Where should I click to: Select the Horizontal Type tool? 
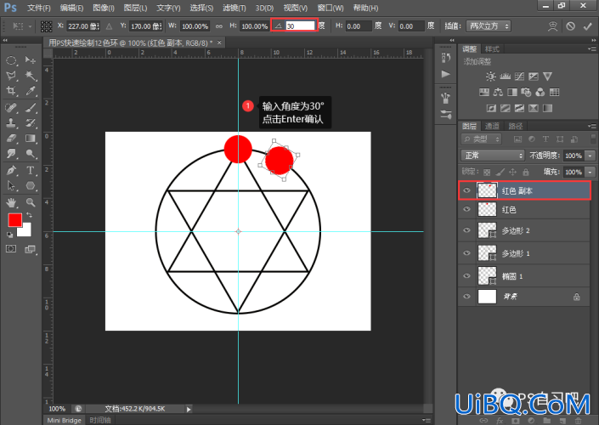tap(31, 170)
